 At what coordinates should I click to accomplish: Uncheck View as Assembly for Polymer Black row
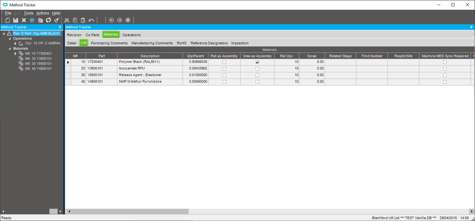point(257,62)
